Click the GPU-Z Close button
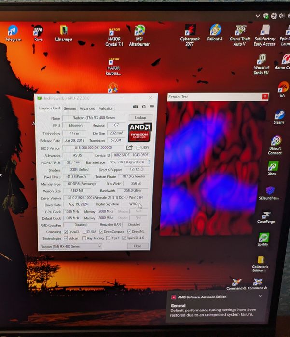This screenshot has width=290, height=337. [138, 246]
